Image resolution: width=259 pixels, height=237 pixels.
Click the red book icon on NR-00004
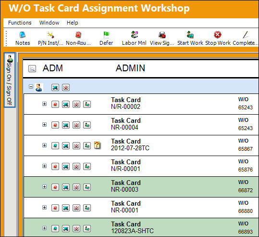(x=55, y=125)
